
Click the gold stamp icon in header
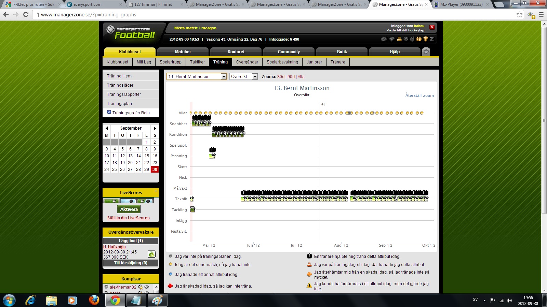[399, 39]
